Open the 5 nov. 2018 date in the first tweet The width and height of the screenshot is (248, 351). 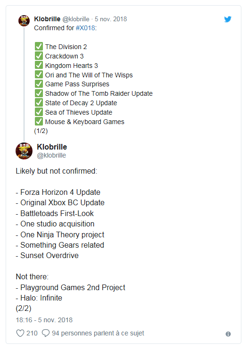pos(111,19)
